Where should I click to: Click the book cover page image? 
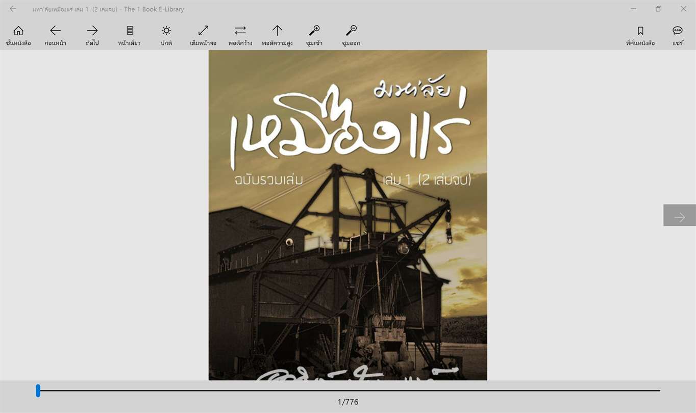click(348, 215)
